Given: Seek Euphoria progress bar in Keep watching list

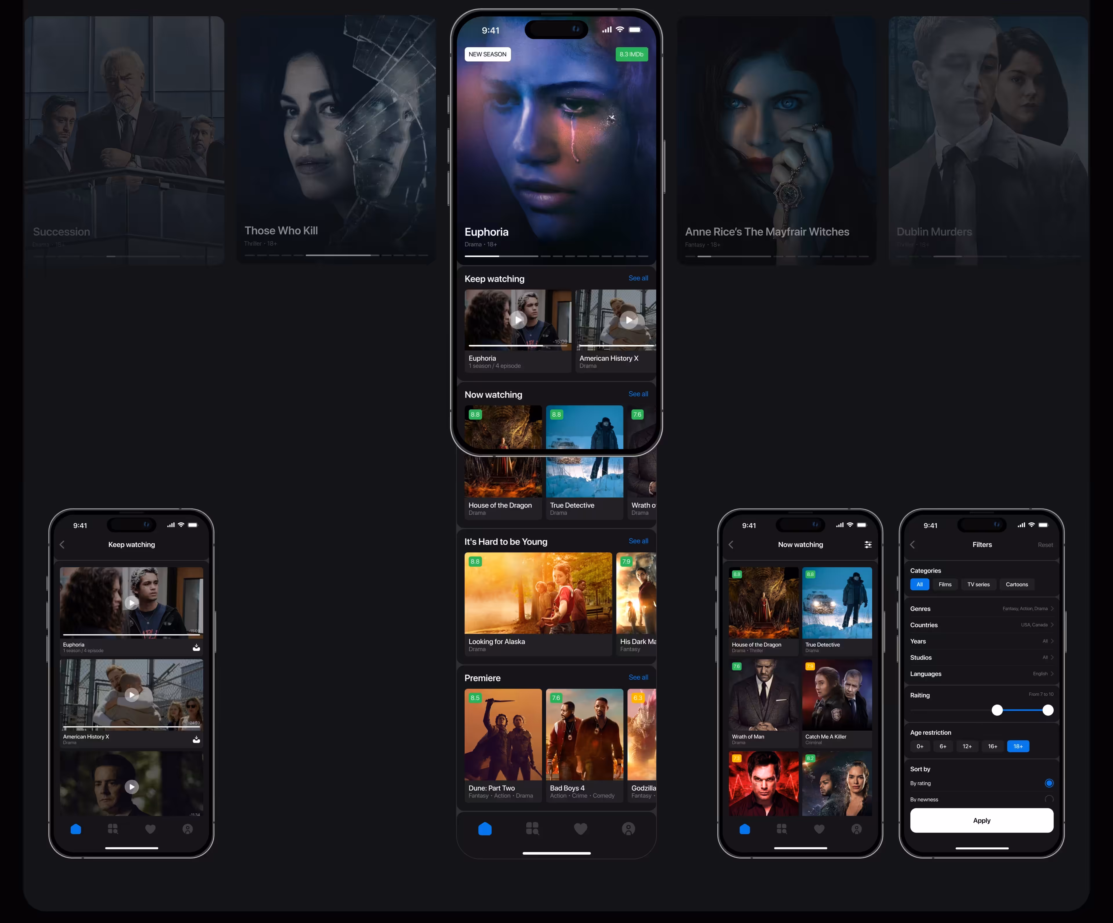Looking at the screenshot, I should click(131, 635).
